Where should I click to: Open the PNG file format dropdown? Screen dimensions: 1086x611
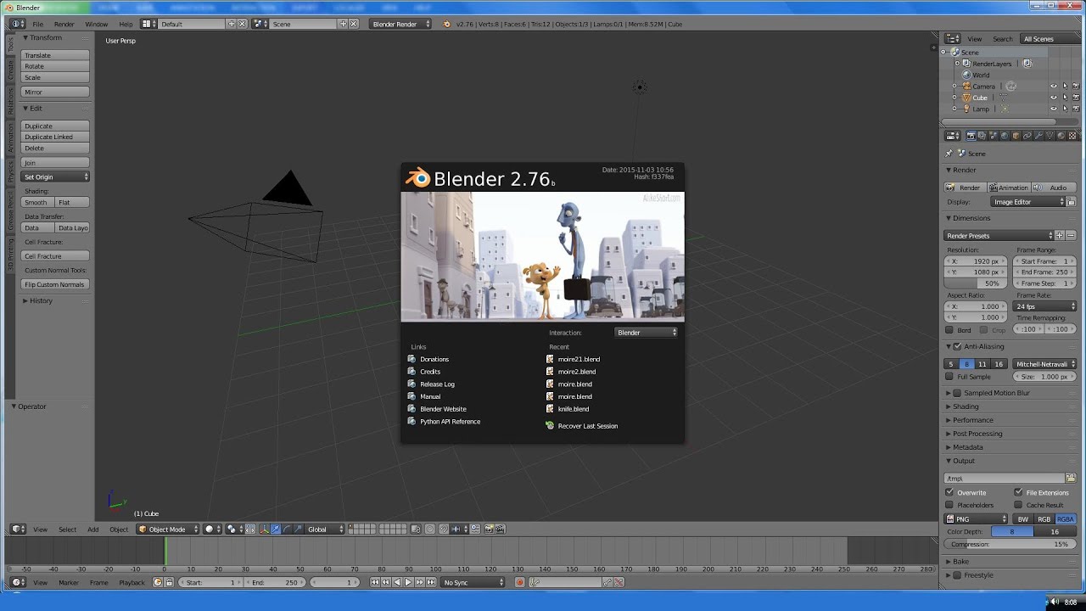tap(977, 519)
